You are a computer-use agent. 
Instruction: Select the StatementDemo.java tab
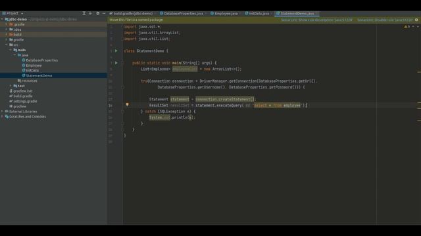point(297,13)
